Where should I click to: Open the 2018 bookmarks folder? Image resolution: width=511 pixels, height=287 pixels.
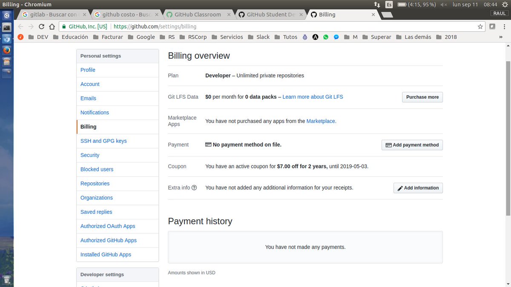pos(446,37)
